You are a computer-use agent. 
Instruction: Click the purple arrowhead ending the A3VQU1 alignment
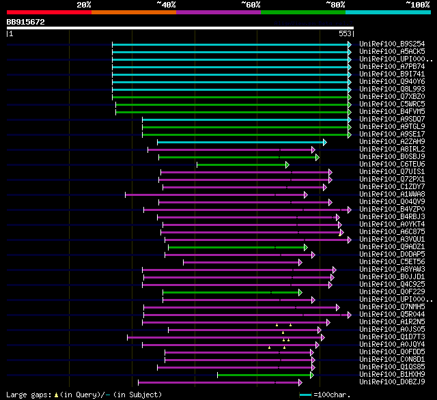pos(350,240)
